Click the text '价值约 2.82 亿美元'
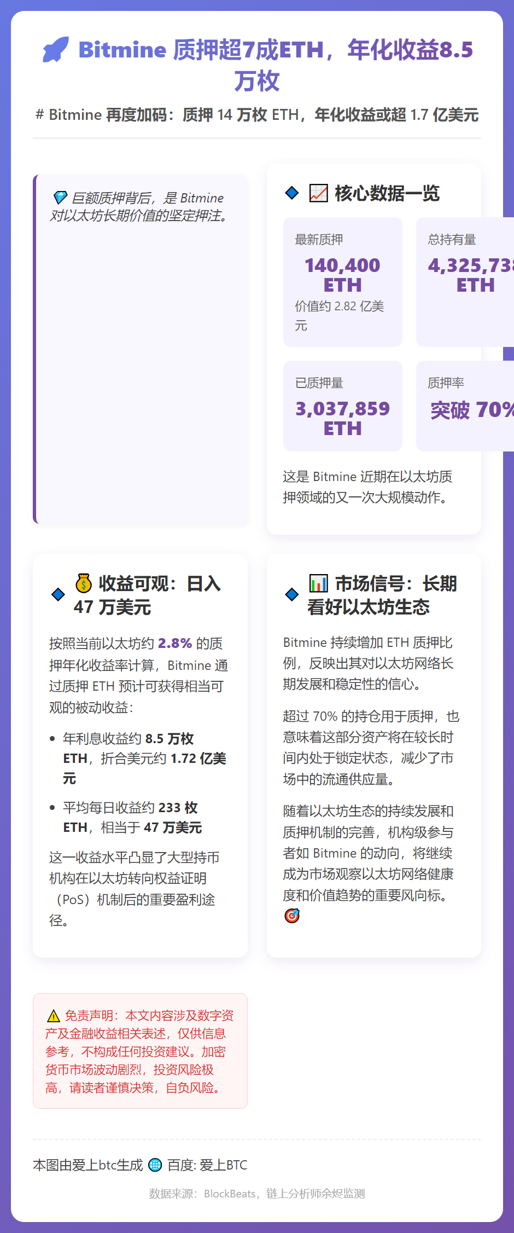514x1233 pixels. click(x=340, y=315)
